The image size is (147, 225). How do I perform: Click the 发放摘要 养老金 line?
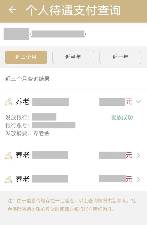point(27,133)
